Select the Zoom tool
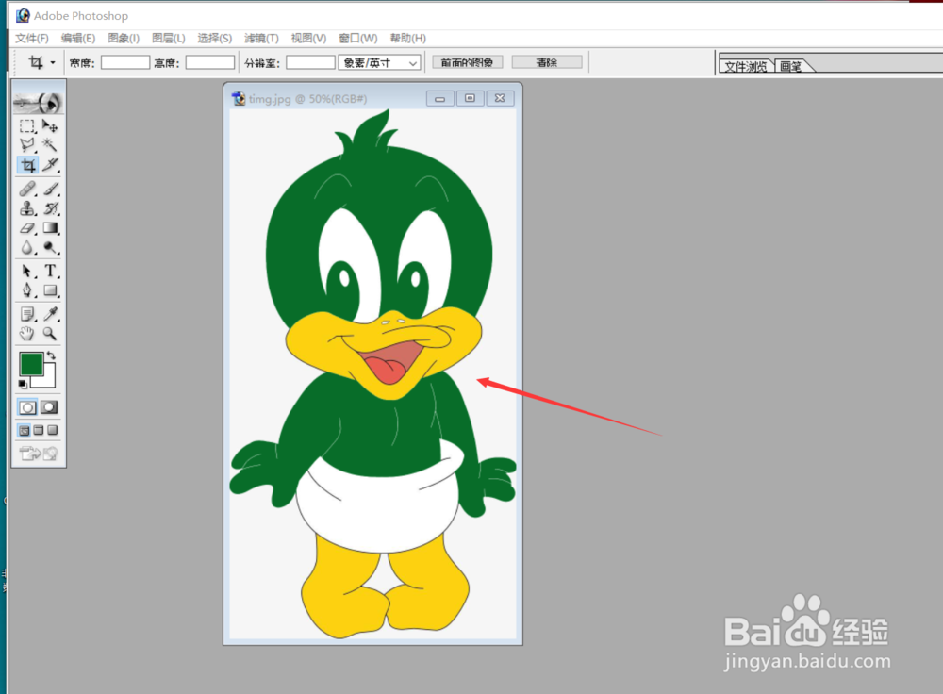 (x=51, y=333)
